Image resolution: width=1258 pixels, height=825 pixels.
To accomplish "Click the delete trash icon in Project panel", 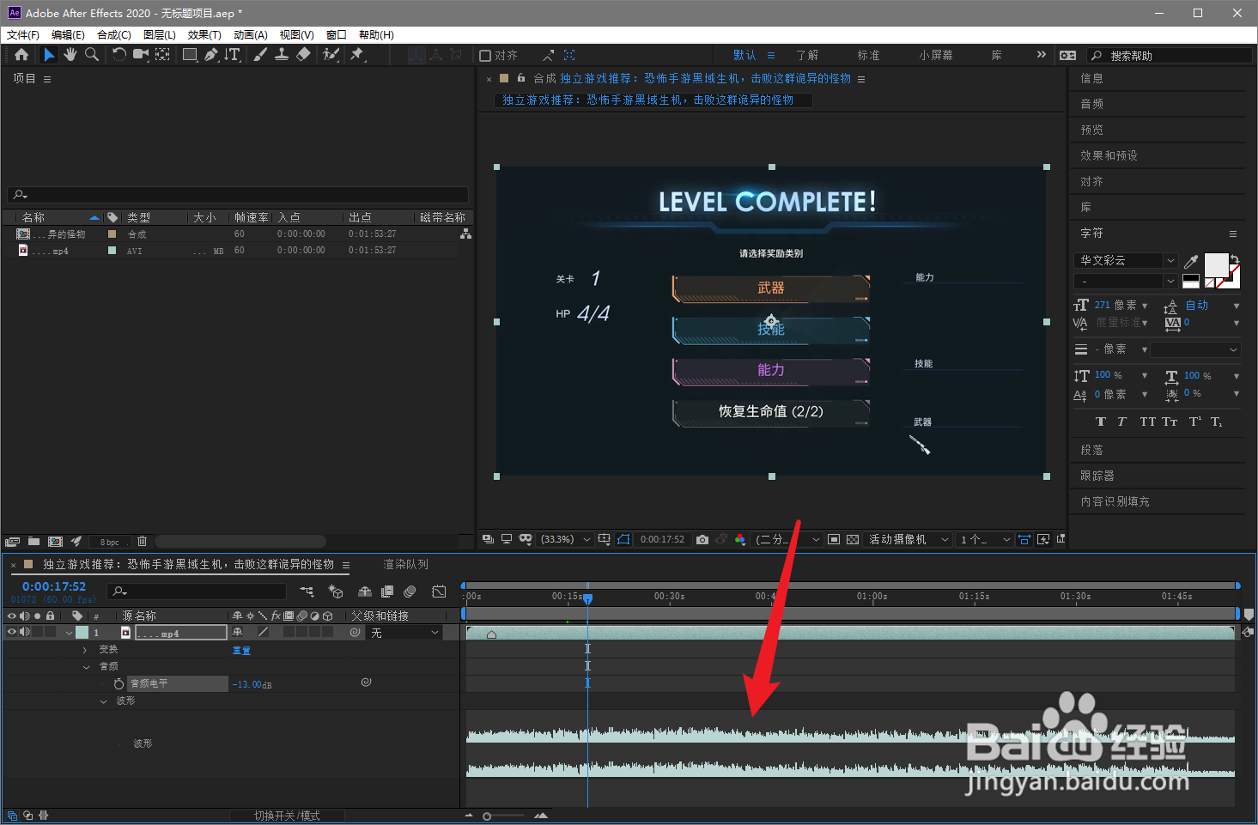I will click(143, 542).
